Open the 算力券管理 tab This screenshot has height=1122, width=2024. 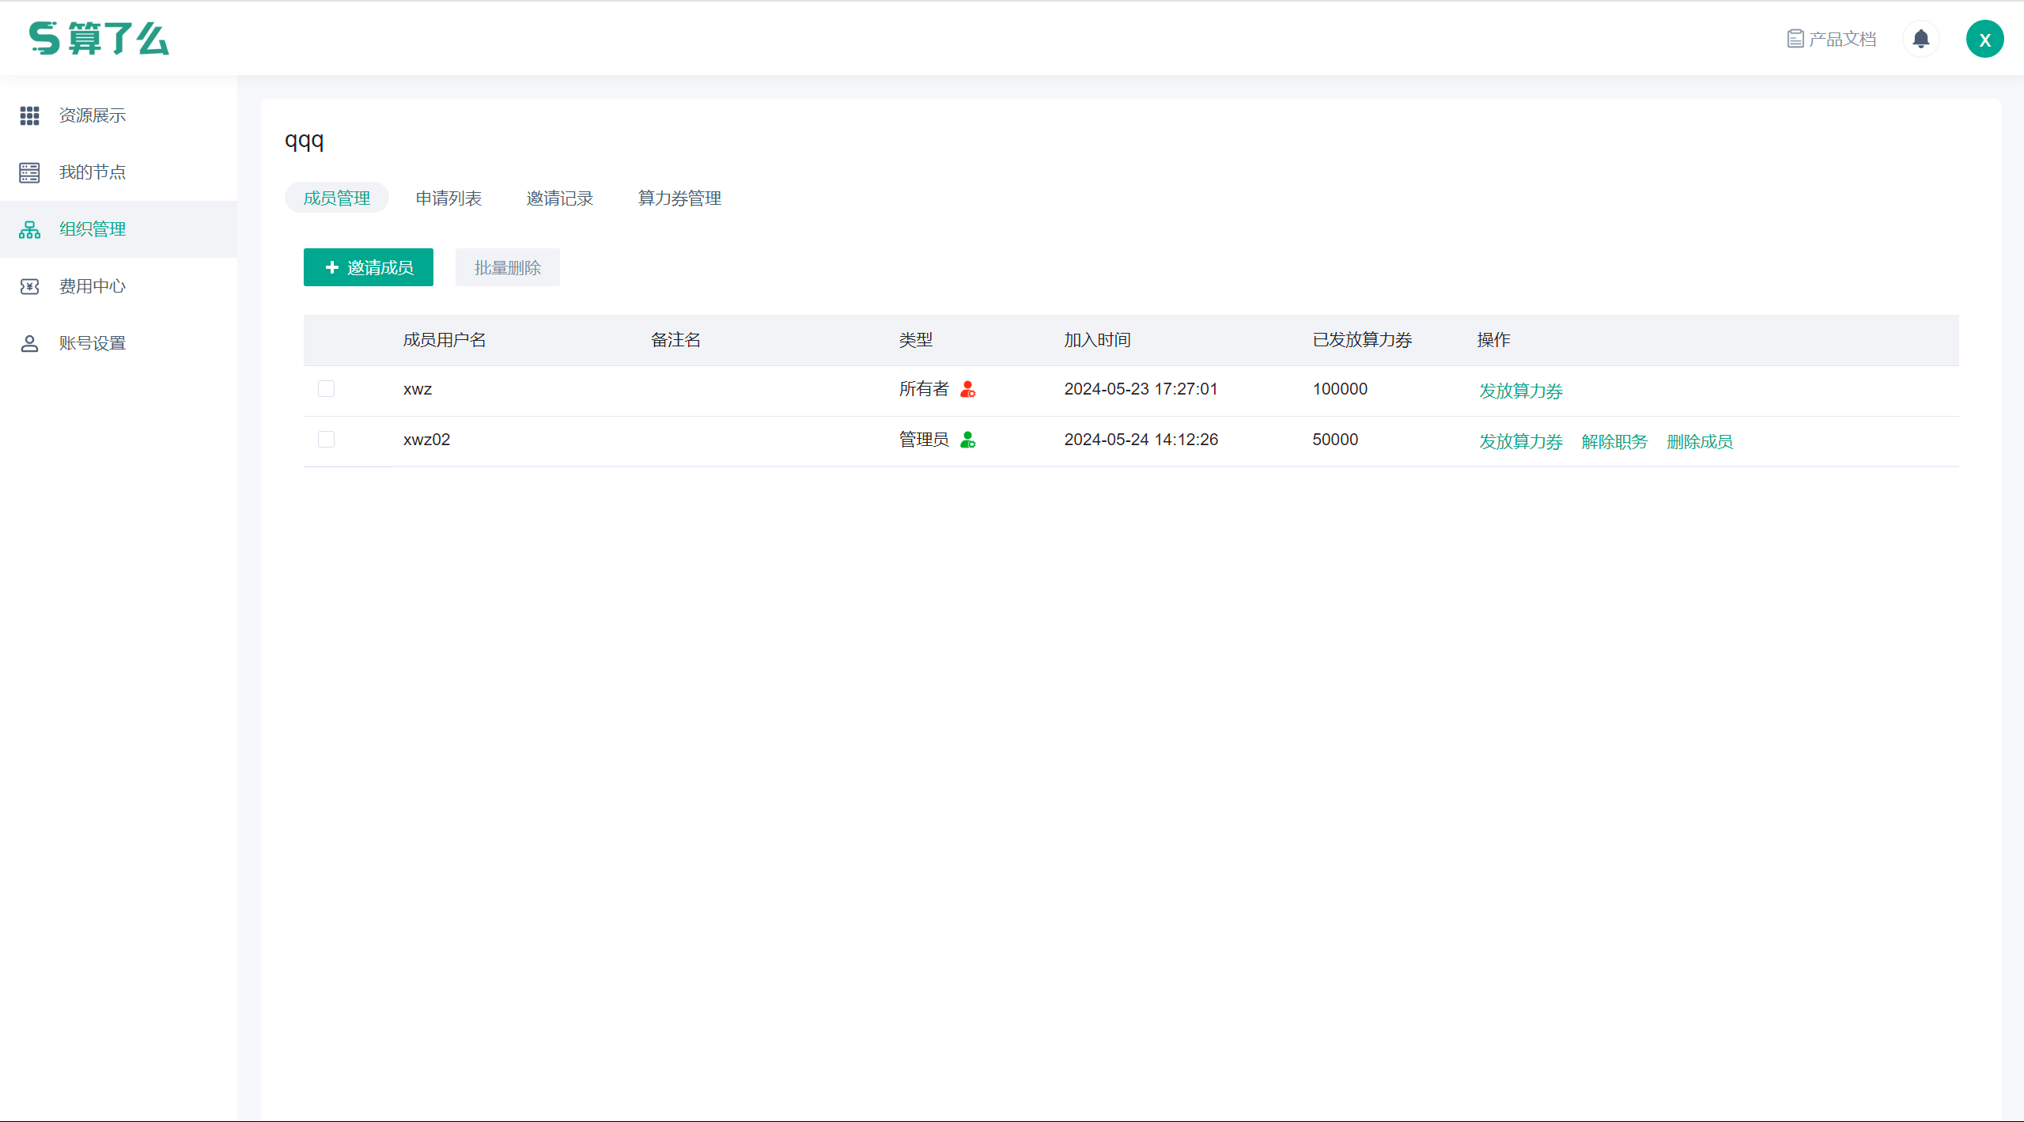coord(679,198)
